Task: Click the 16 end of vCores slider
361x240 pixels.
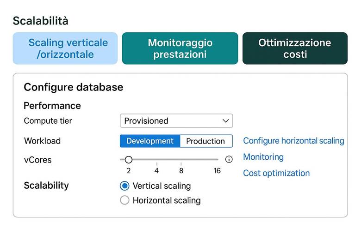Action: 217,160
